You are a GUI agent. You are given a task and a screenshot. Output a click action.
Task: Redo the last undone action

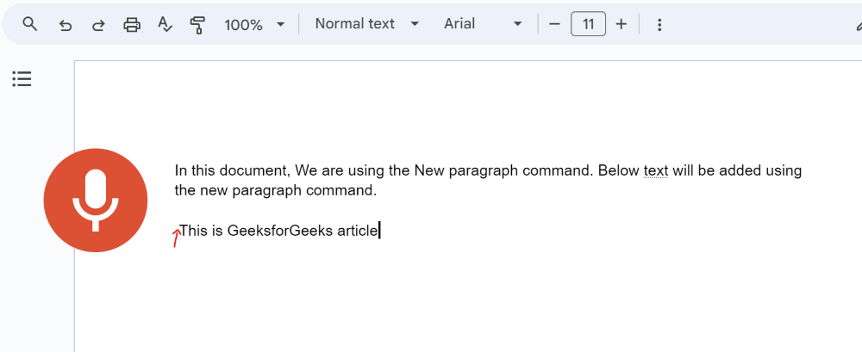pyautogui.click(x=98, y=25)
